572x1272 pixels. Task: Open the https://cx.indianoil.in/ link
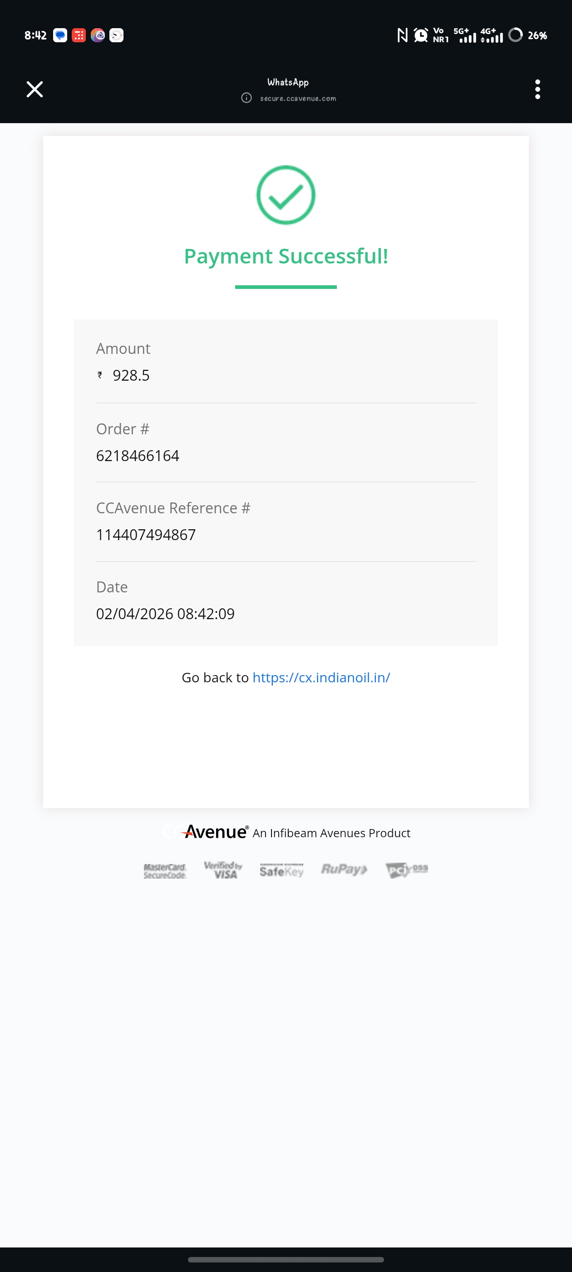click(x=321, y=677)
